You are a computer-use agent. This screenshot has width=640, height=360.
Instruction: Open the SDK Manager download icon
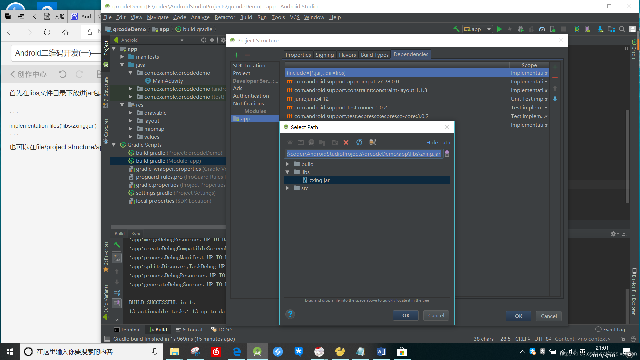601,29
